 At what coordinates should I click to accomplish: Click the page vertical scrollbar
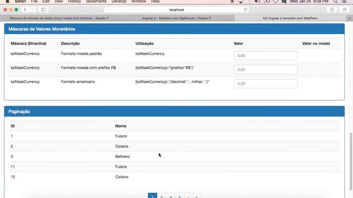pos(351,161)
